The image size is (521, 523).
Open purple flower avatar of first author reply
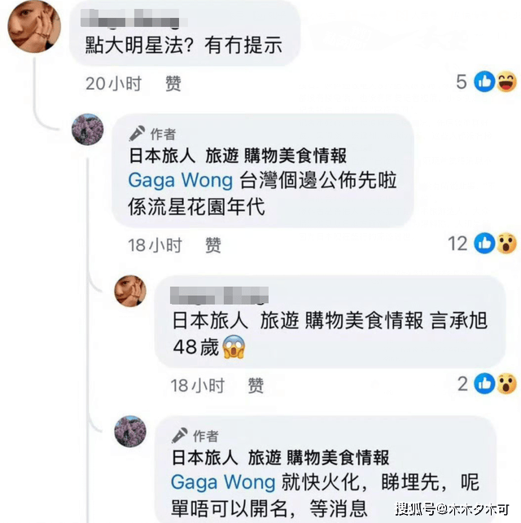click(88, 130)
